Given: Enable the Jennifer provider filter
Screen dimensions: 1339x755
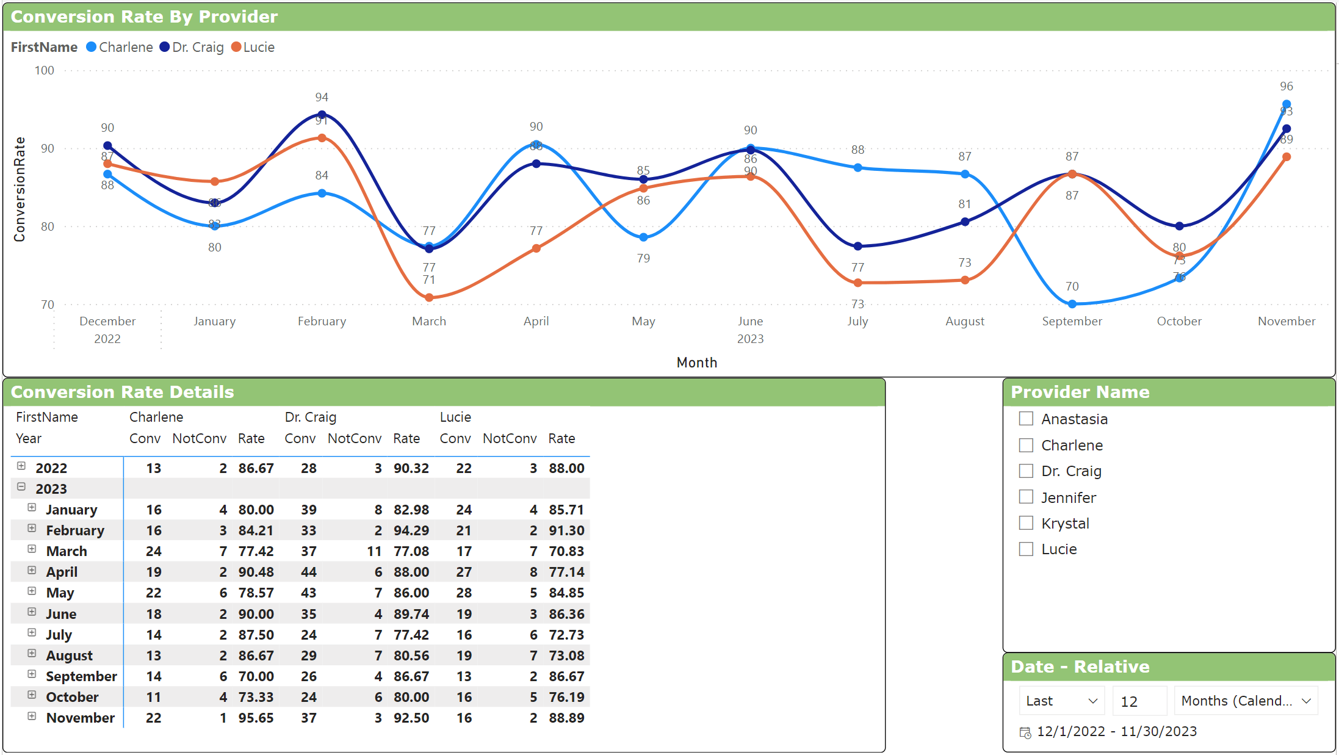Looking at the screenshot, I should (x=1025, y=497).
